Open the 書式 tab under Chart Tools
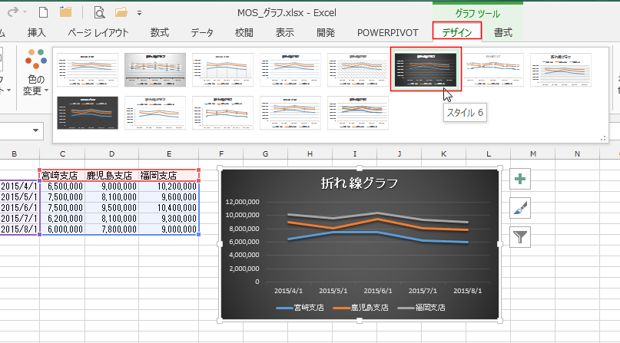 [x=503, y=32]
